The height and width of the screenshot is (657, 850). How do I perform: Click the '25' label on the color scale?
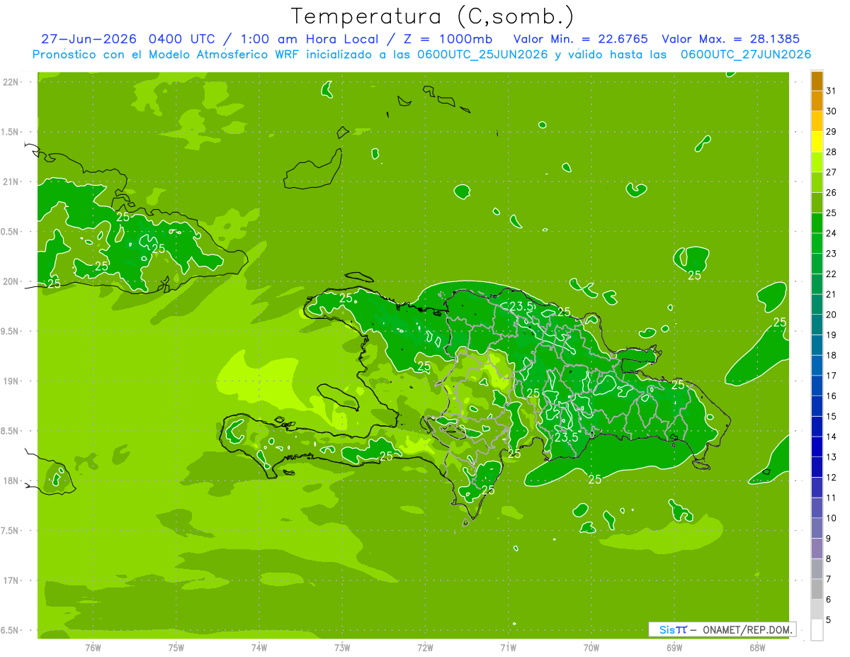831,213
